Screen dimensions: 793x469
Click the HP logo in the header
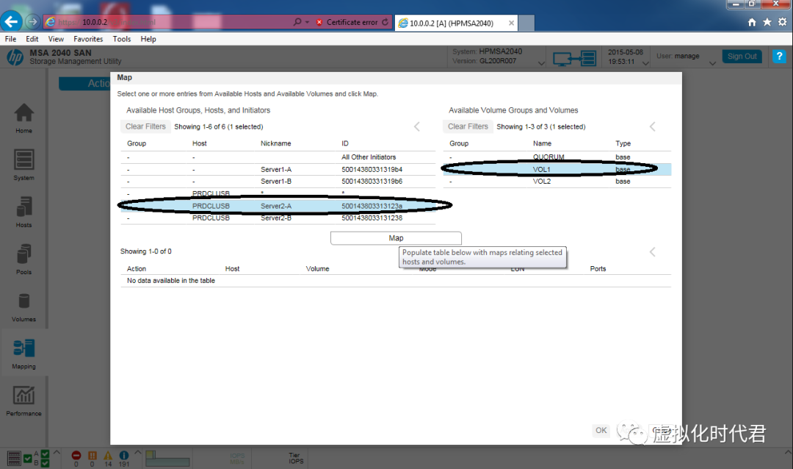tap(15, 57)
